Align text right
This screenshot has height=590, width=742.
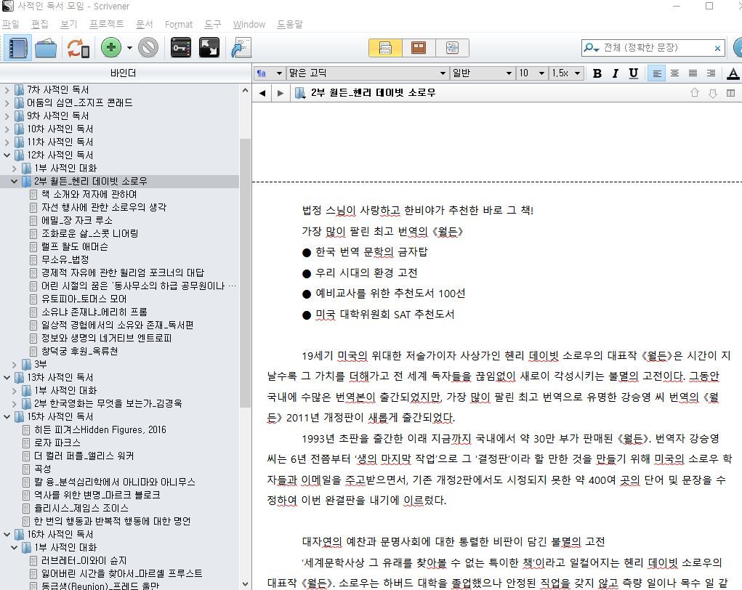pyautogui.click(x=711, y=73)
